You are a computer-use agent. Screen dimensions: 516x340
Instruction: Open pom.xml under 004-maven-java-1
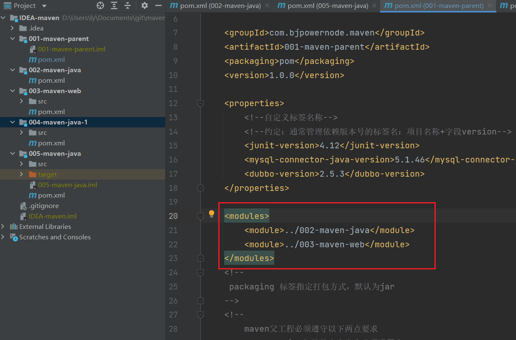point(51,143)
